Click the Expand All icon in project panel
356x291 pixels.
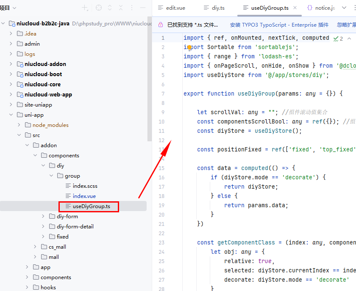110,8
